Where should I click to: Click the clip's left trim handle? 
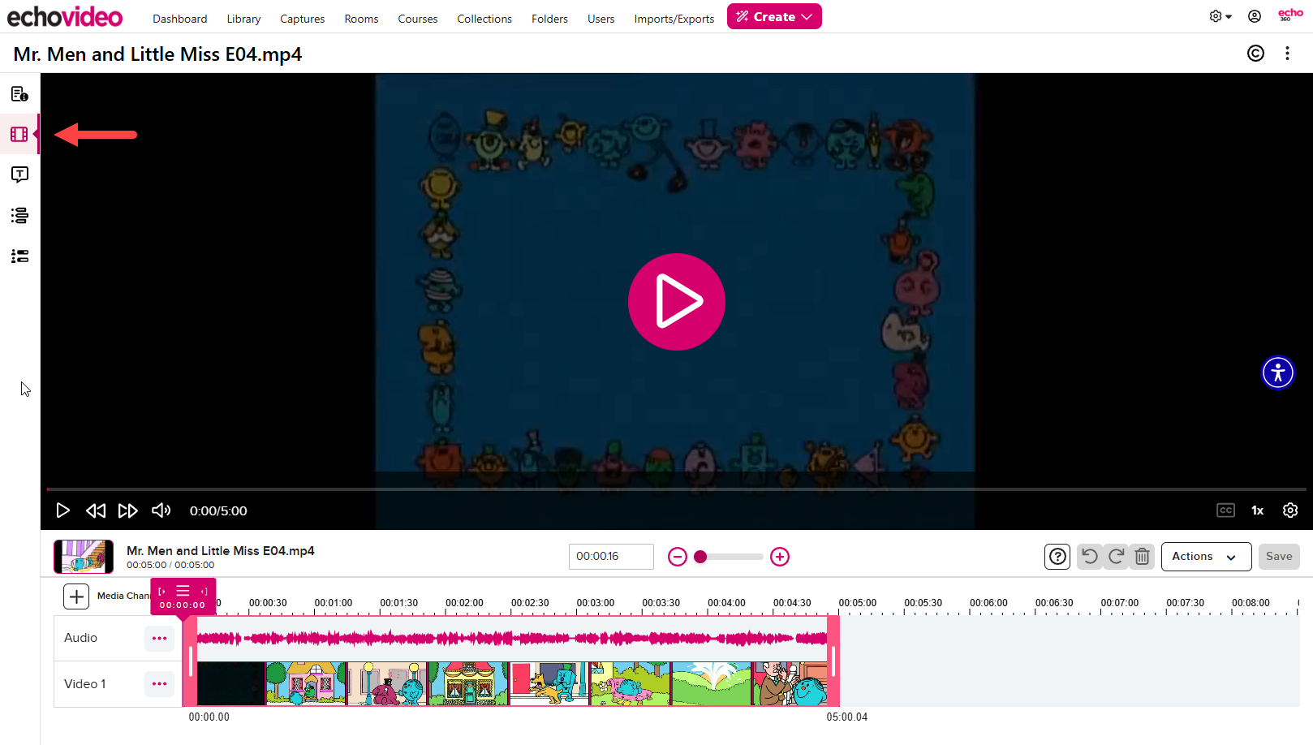coord(190,661)
